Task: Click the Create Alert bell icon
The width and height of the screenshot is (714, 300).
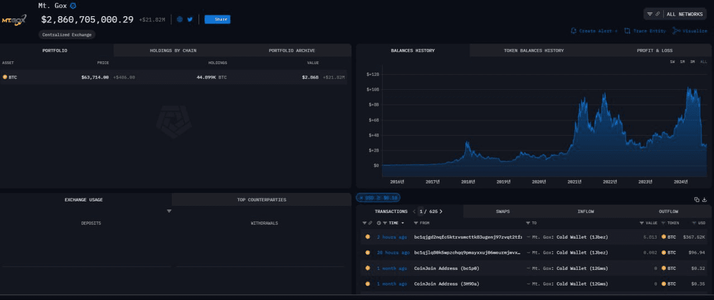Action: click(573, 31)
